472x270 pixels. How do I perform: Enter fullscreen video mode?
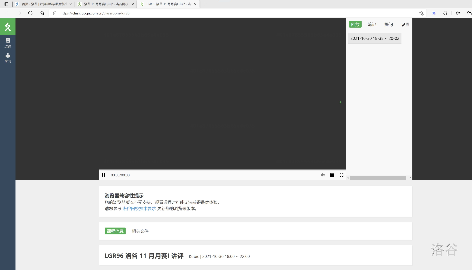[x=341, y=175]
